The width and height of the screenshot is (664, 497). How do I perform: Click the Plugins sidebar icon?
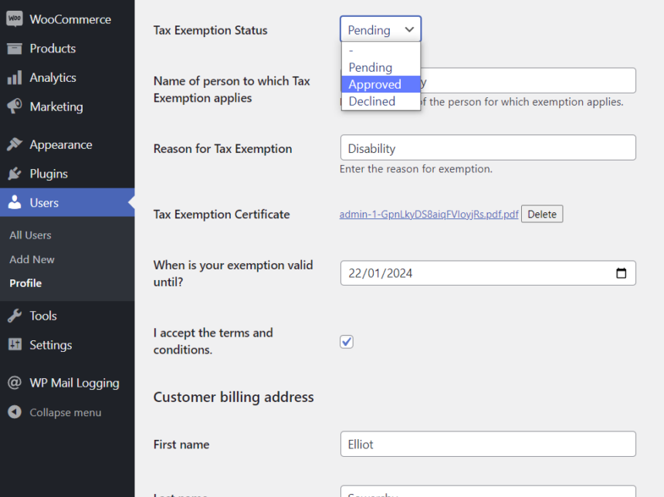(x=14, y=174)
